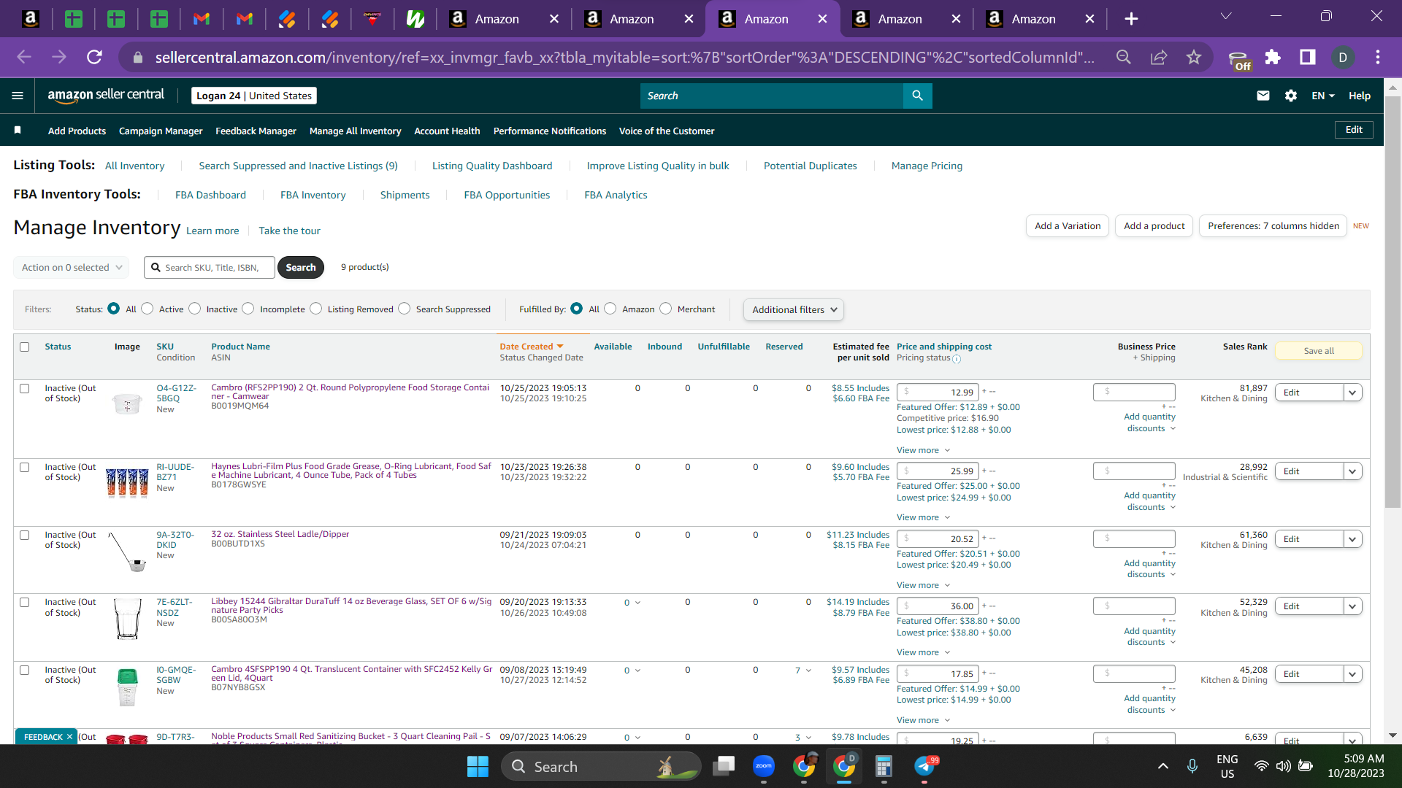Viewport: 1402px width, 788px height.
Task: Open the browser profile avatar D
Action: (1343, 57)
